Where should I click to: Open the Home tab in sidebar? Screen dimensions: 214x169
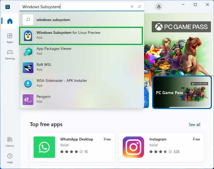(x=10, y=21)
